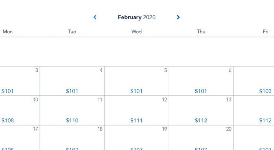The width and height of the screenshot is (274, 150).
Task: Click the $112 Friday price in second week
Action: (265, 120)
